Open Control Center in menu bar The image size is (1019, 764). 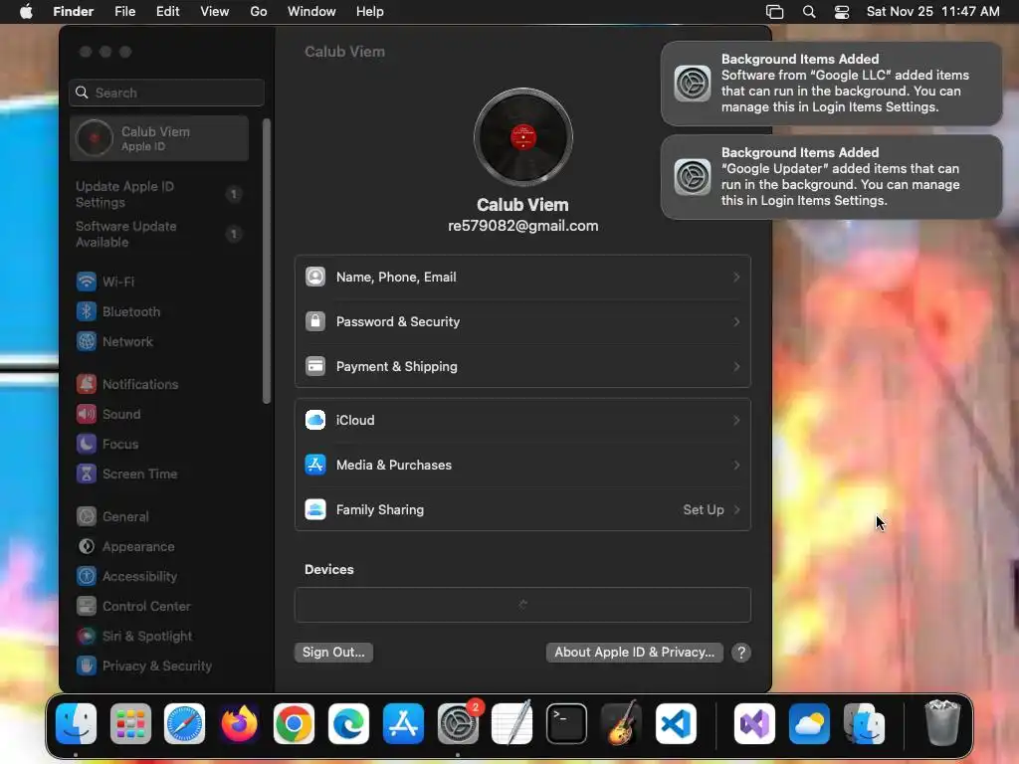pos(842,12)
